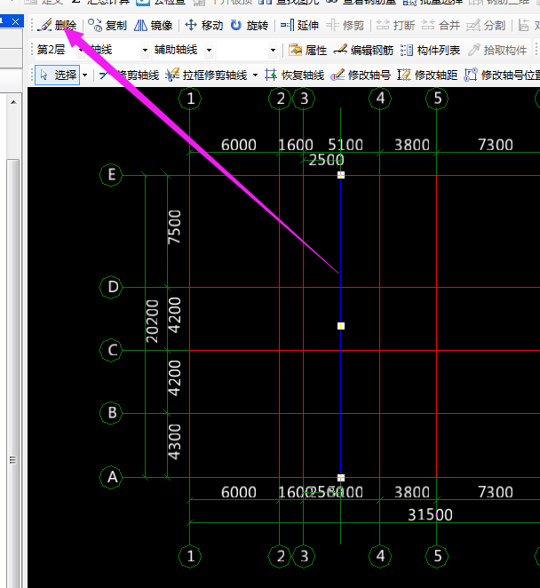Click 修改轴号位置 (Axis Number Position)

502,75
